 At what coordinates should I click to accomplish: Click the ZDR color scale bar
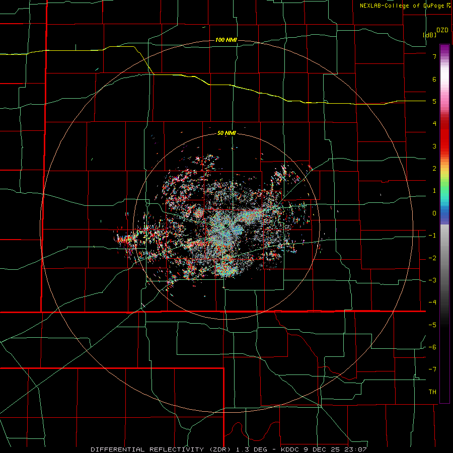tap(444, 223)
